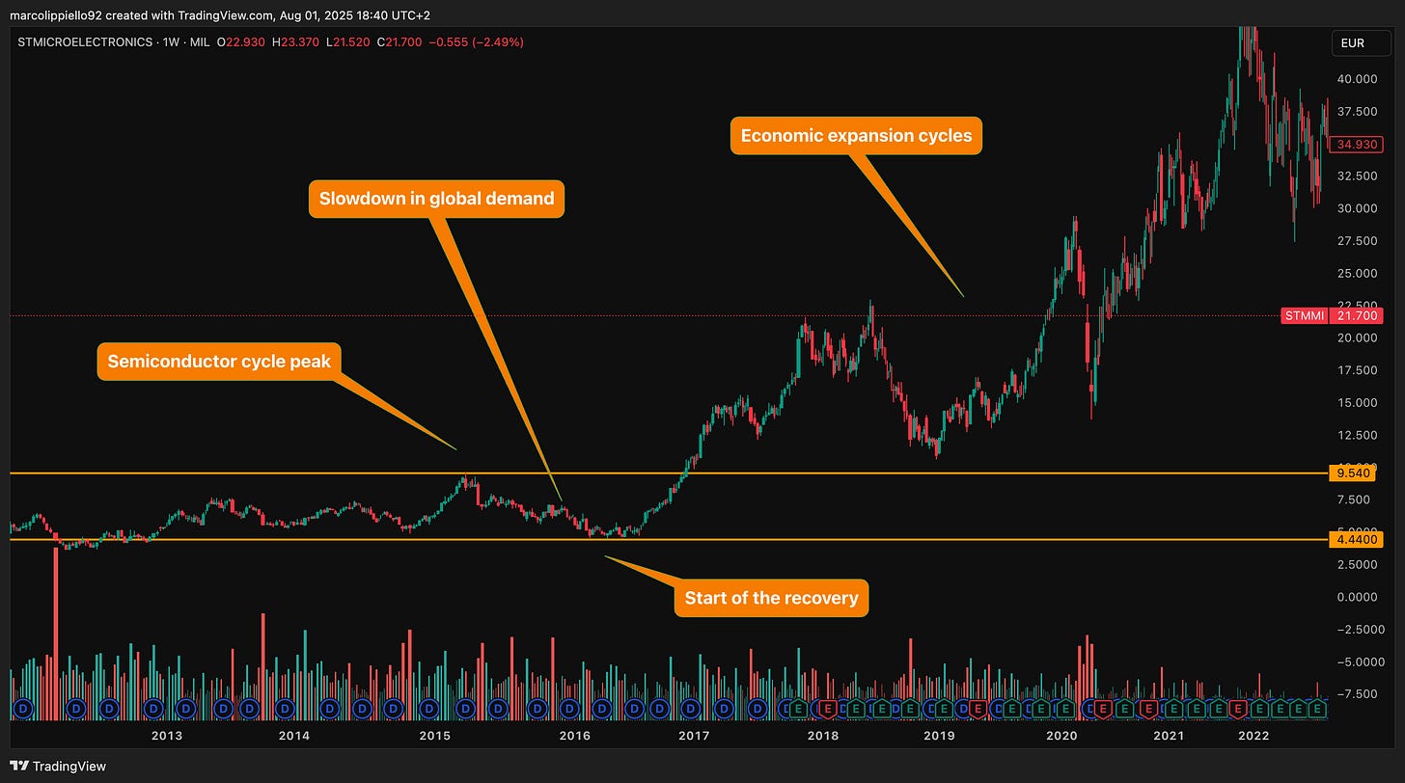1405x783 pixels.
Task: Click the MIL exchange label
Action: (x=200, y=43)
